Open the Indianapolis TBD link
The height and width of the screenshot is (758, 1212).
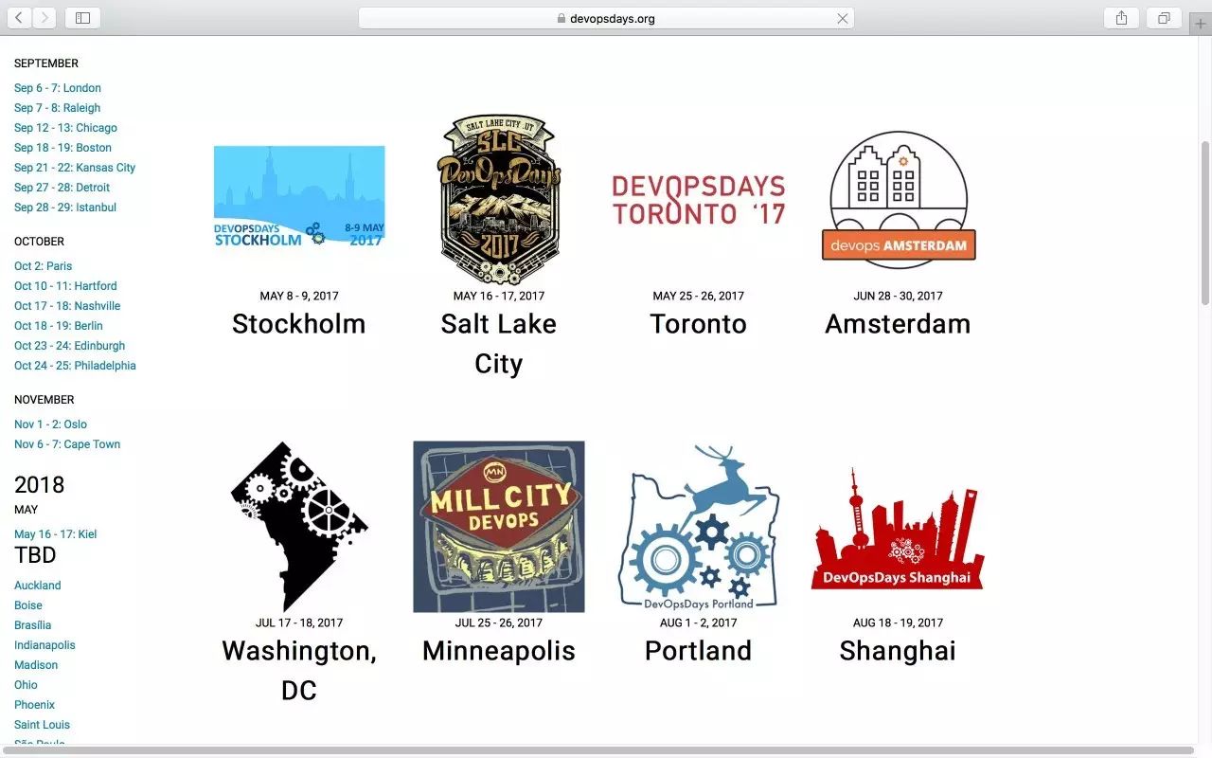[x=45, y=645]
